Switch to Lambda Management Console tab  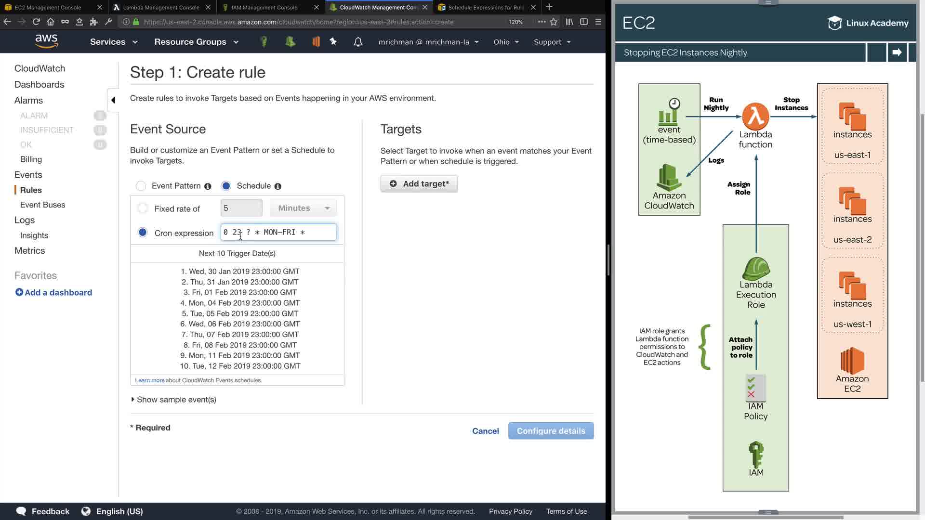161,7
